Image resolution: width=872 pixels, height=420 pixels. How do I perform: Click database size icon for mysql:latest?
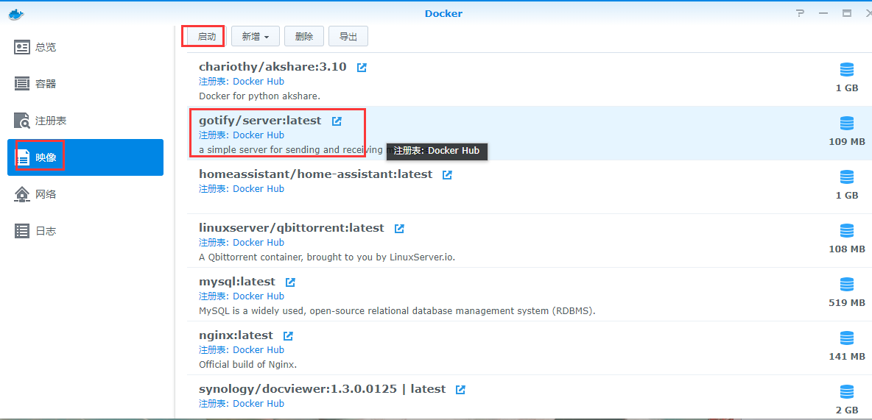846,285
